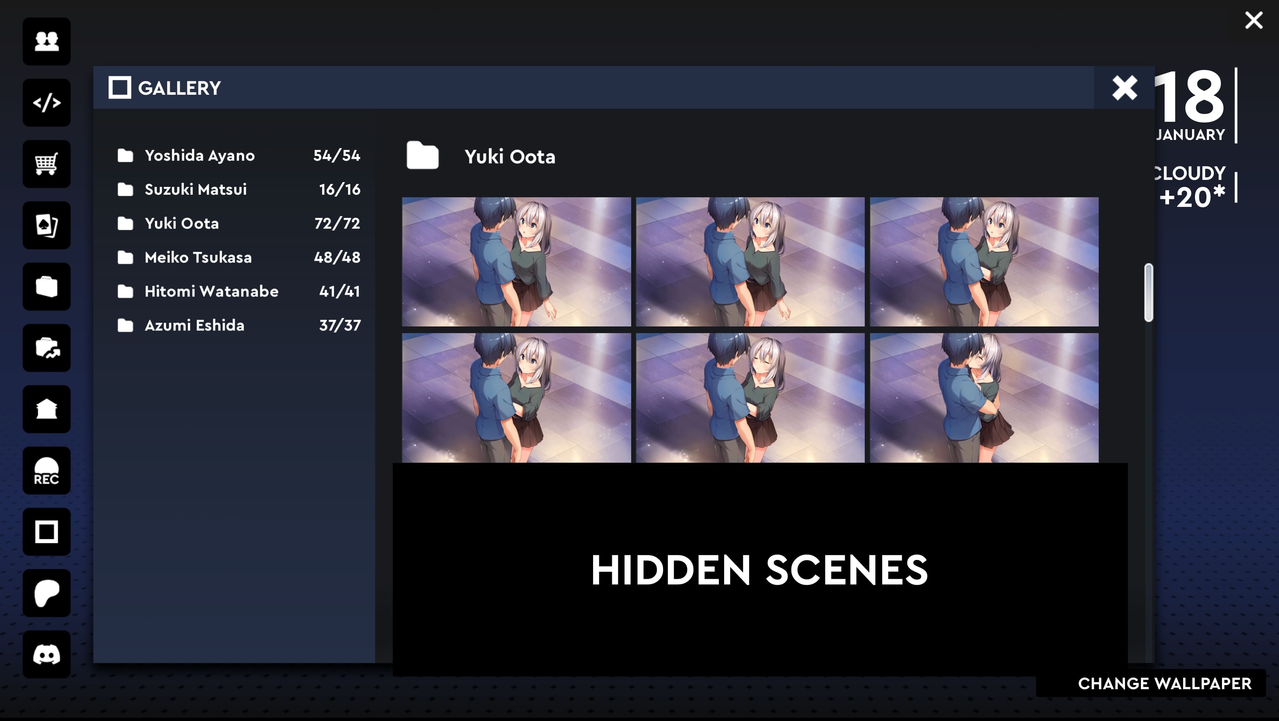Open the shopping cart store icon
Viewport: 1279px width, 721px height.
point(47,164)
